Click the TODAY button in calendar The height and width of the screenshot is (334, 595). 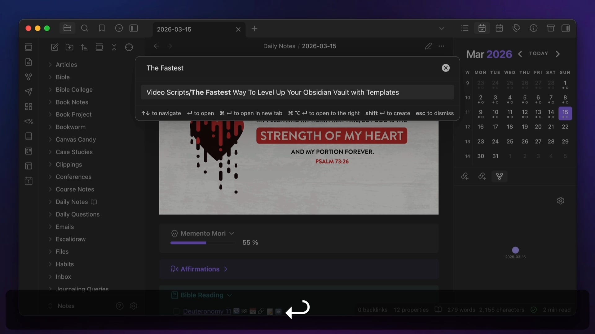(x=538, y=54)
